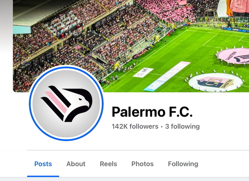
Task: Open the Following tab
Action: click(183, 164)
